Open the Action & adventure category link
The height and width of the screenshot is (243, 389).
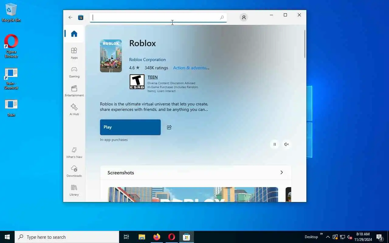[x=191, y=68]
